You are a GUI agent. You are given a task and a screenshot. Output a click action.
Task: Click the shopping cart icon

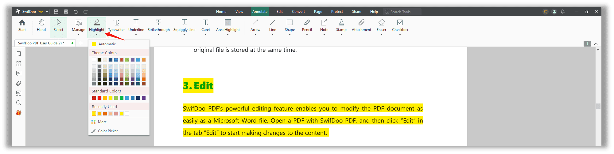546,12
